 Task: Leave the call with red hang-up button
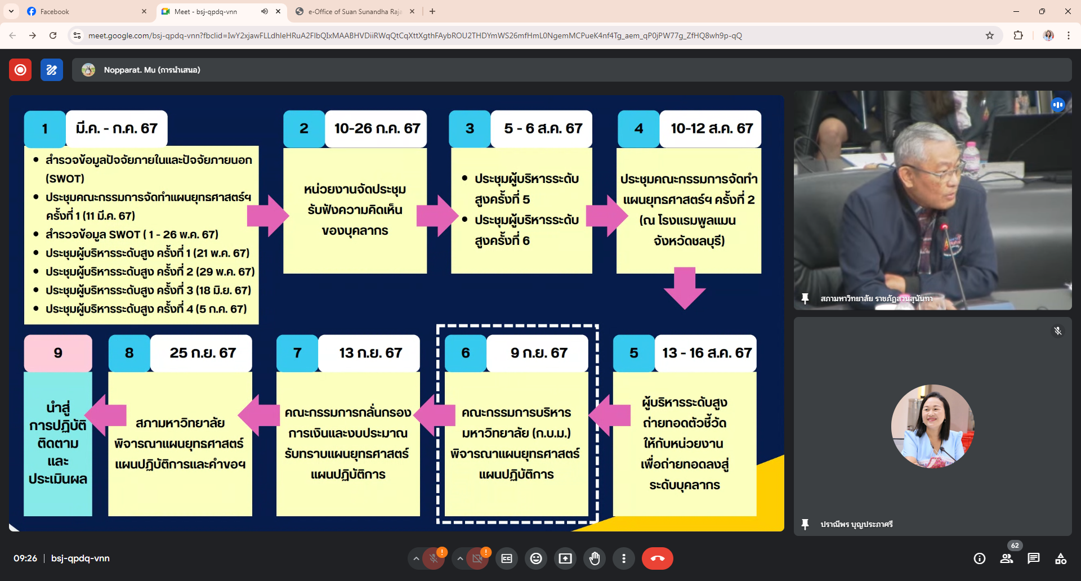pyautogui.click(x=657, y=558)
